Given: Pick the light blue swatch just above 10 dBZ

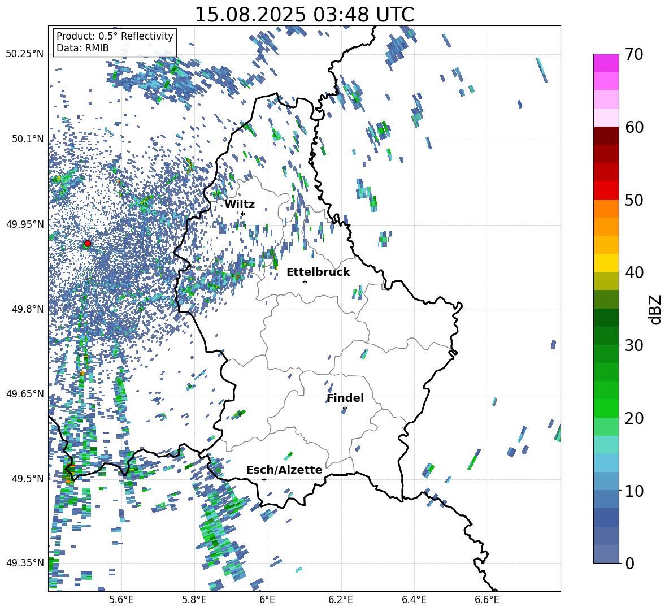Looking at the screenshot, I should [606, 482].
